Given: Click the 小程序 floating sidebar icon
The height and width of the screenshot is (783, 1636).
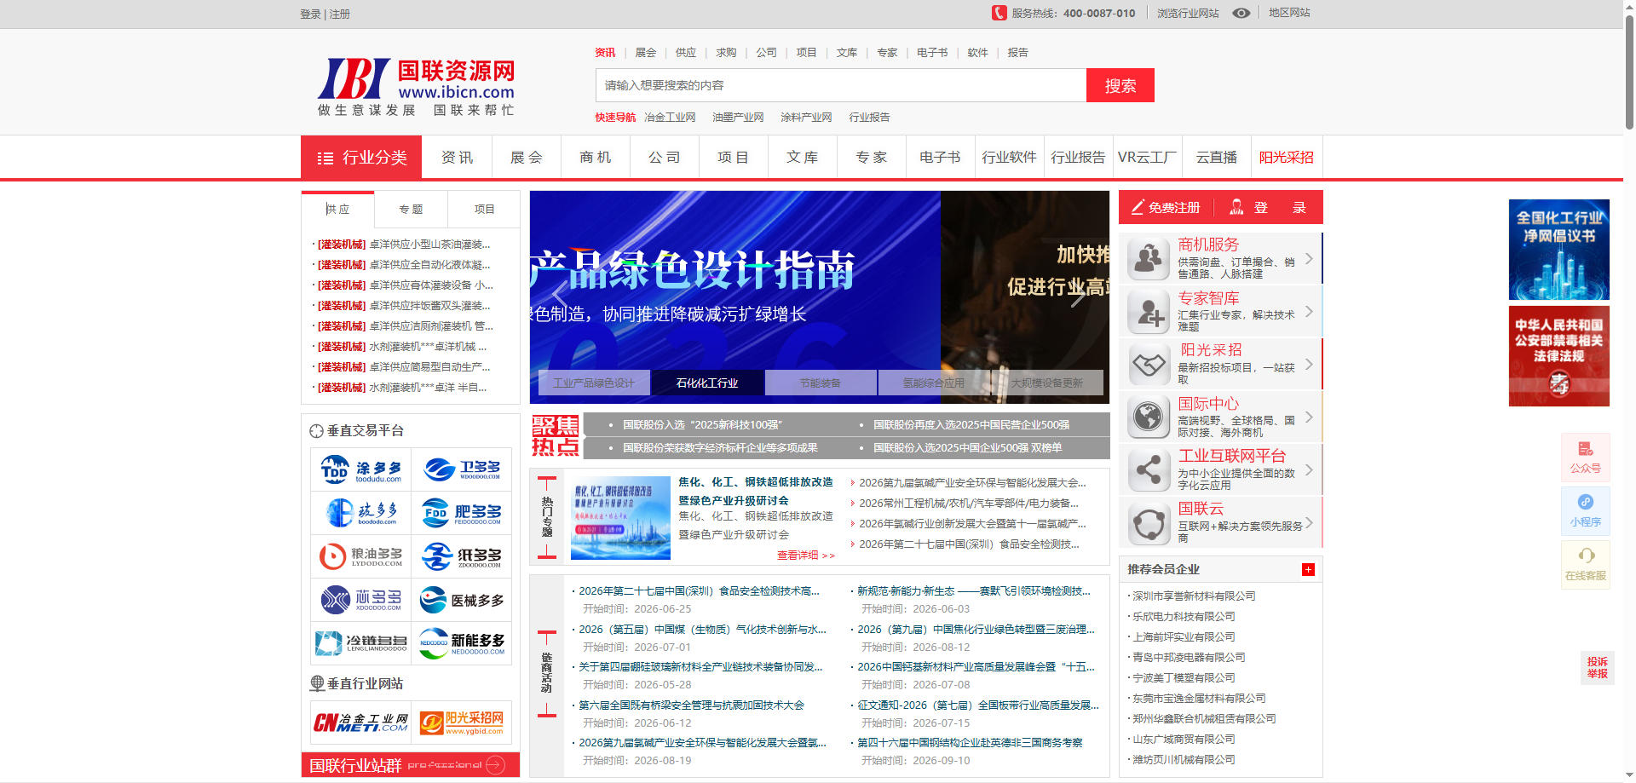Looking at the screenshot, I should coord(1585,511).
